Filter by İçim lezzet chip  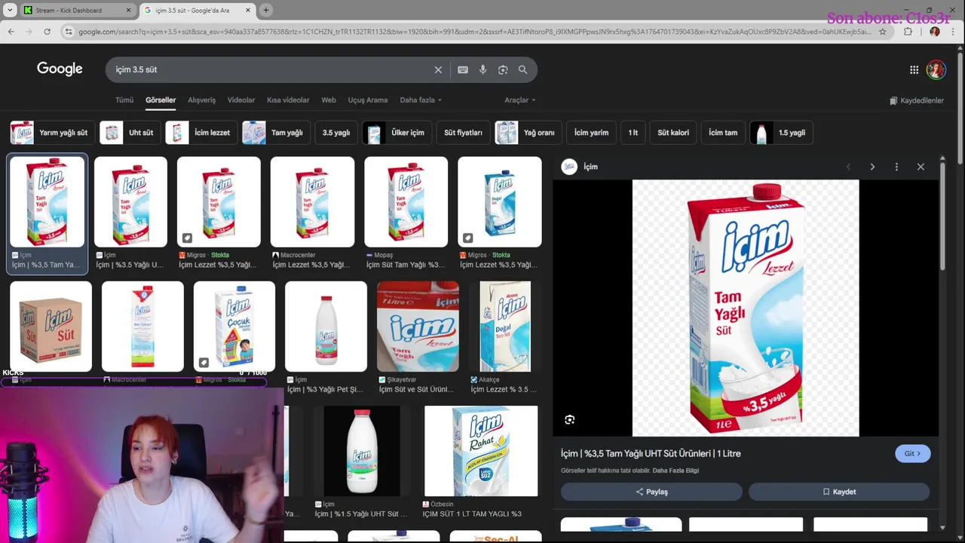pos(202,133)
